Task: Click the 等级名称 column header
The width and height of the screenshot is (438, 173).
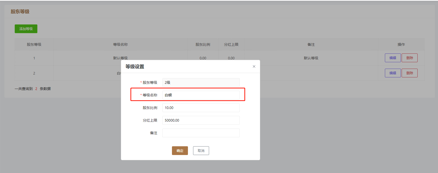Action: (x=120, y=44)
